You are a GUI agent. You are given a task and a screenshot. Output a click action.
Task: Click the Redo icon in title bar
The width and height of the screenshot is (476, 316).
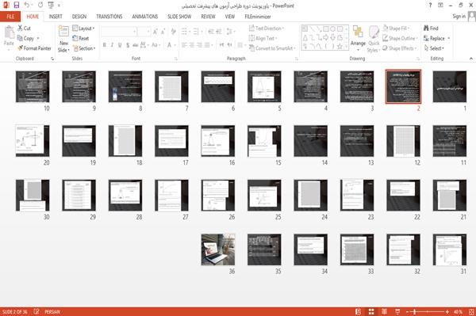pyautogui.click(x=40, y=5)
